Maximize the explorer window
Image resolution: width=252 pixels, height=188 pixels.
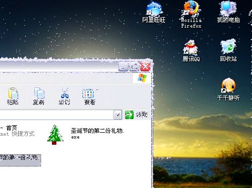click(134, 66)
